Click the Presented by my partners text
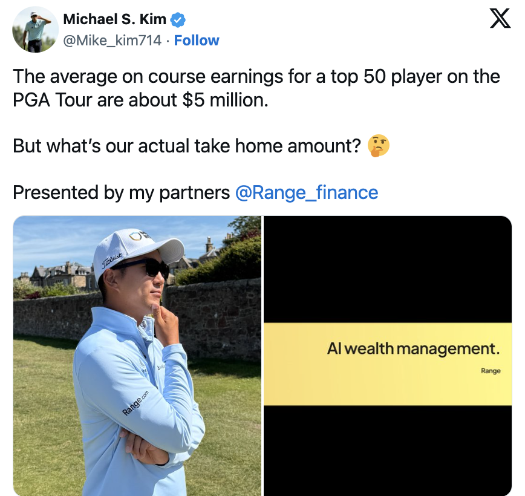Viewport: 525px width, 496px height. (x=121, y=192)
